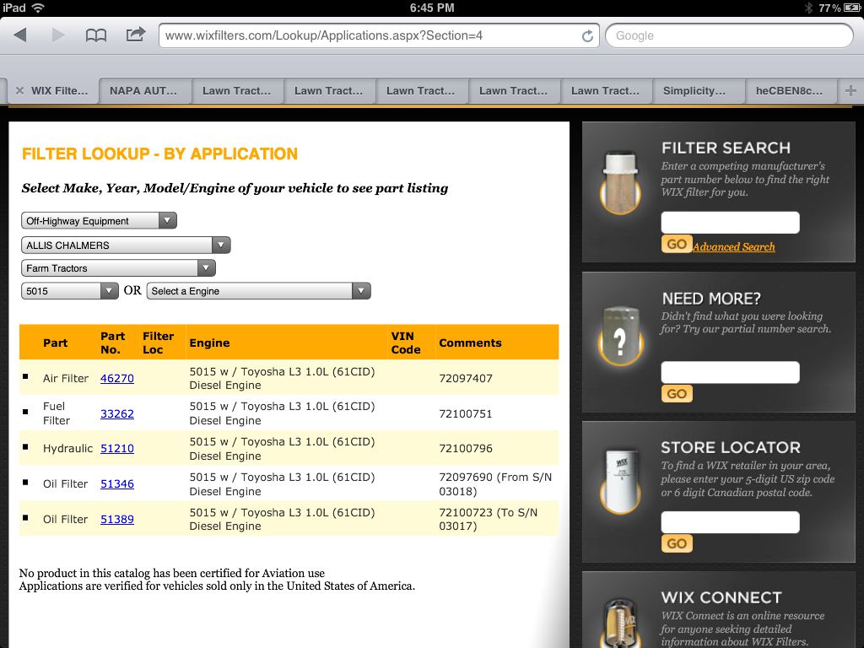Image resolution: width=864 pixels, height=648 pixels.
Task: Tap the 'Comments' column header
Action: [x=470, y=343]
